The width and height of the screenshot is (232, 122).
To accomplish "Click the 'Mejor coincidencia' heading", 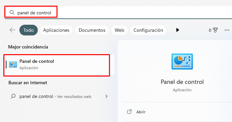I will tap(28, 47).
